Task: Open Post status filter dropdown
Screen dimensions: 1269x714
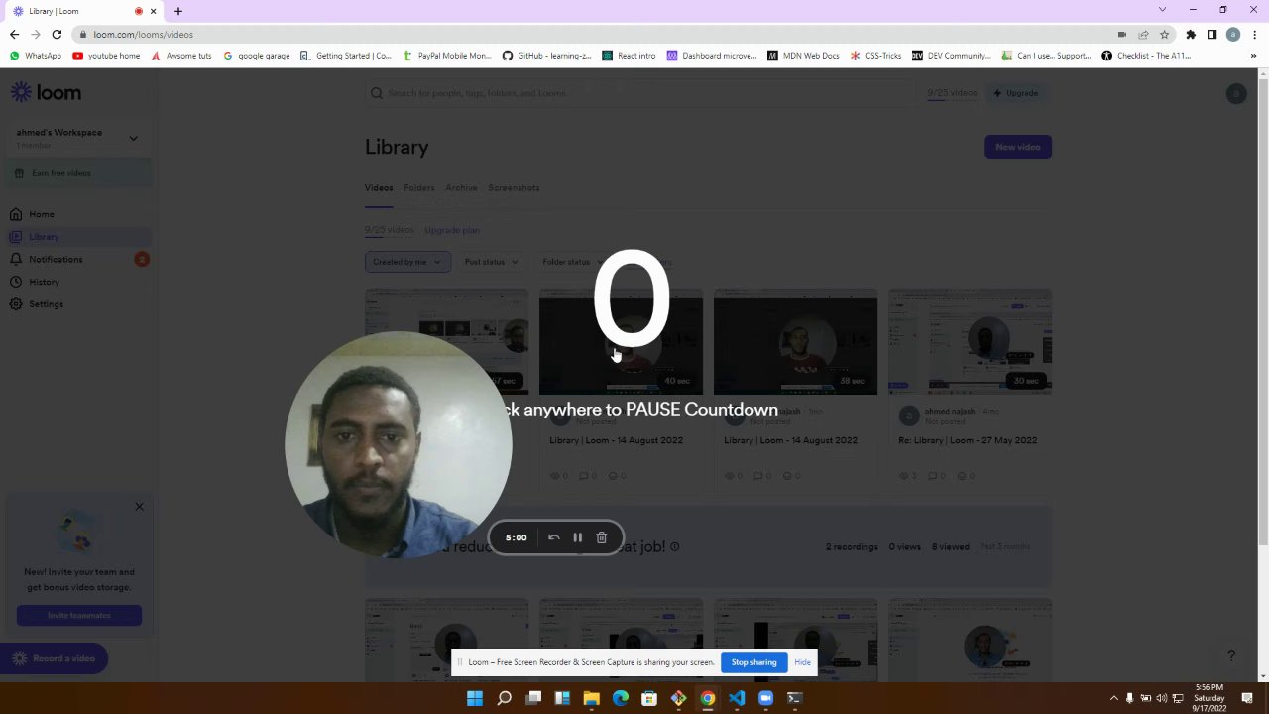Action: (492, 262)
